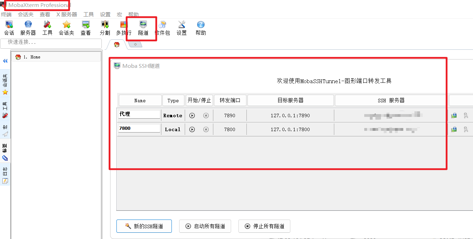Open a new tab with the plus button

(135, 44)
